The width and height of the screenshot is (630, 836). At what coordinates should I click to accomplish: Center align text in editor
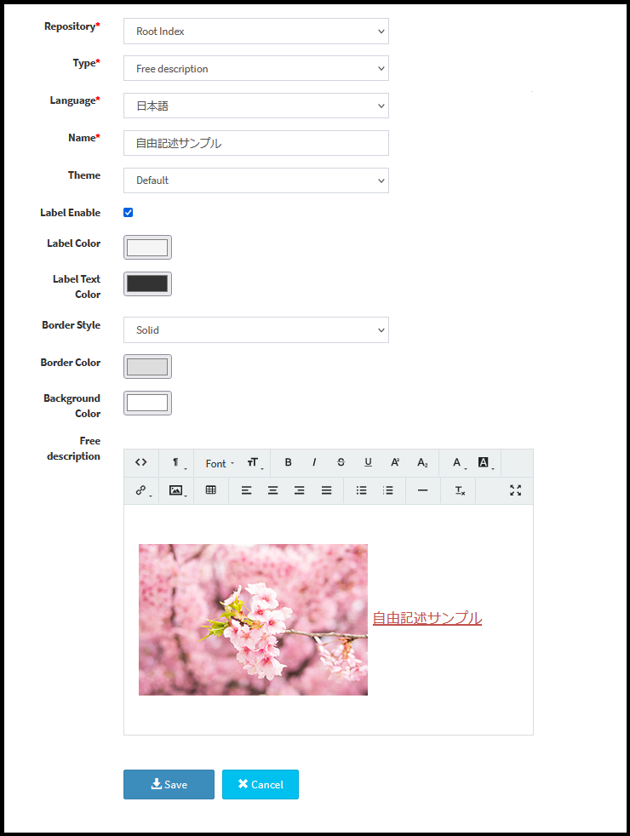[272, 490]
